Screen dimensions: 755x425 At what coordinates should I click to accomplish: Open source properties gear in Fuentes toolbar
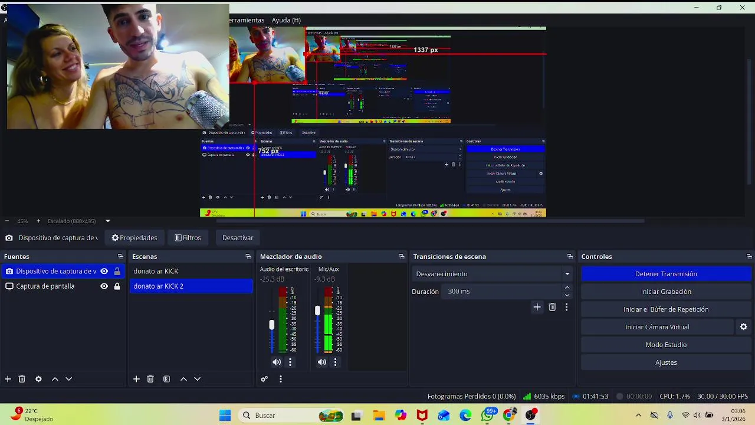38,379
